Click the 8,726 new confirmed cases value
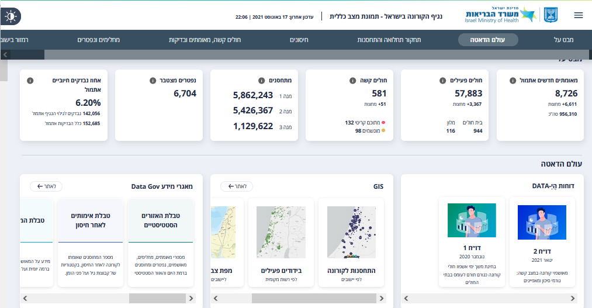 (566, 94)
